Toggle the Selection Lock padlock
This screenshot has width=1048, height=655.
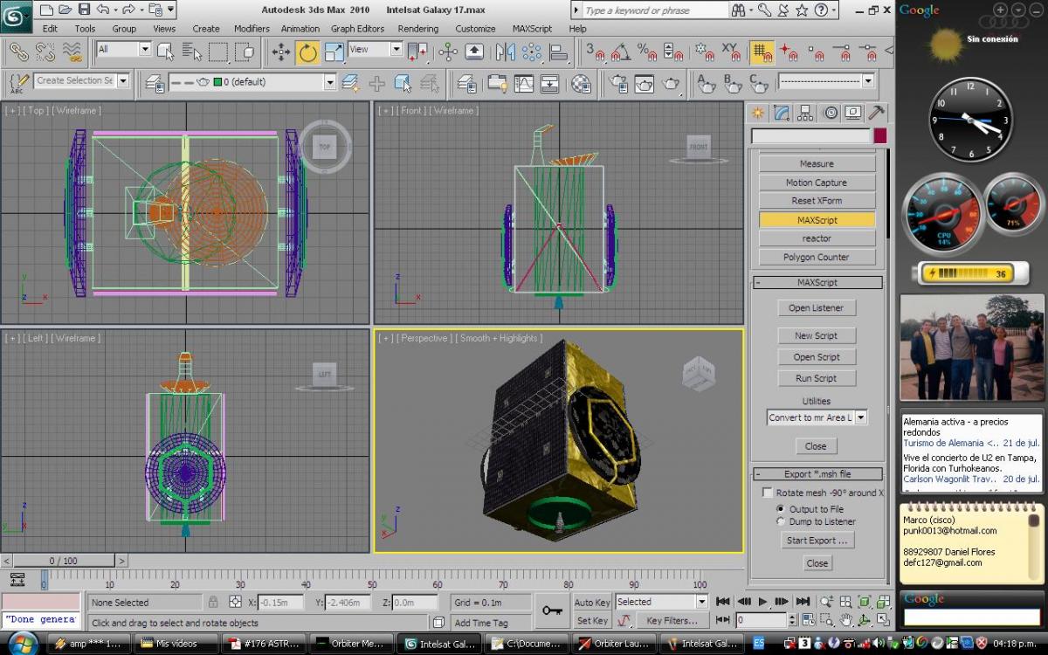[213, 602]
